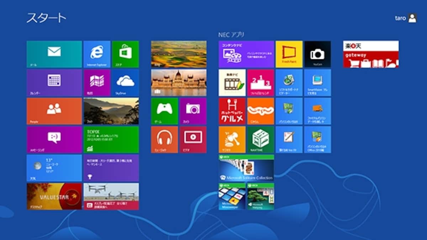The width and height of the screenshot is (427, 240).
Task: Open the Bing tile showing the landscape photo
Action: pos(179,54)
